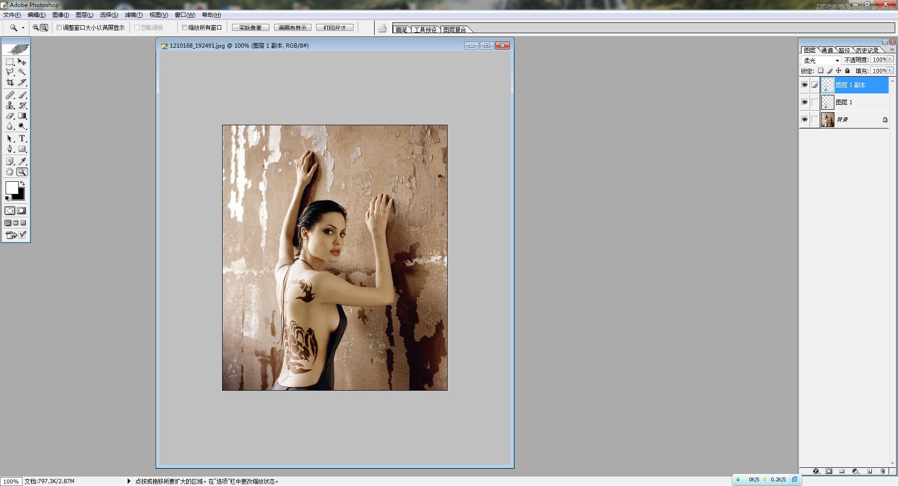The width and height of the screenshot is (898, 486).
Task: Select the Dodge tool
Action: [x=22, y=126]
